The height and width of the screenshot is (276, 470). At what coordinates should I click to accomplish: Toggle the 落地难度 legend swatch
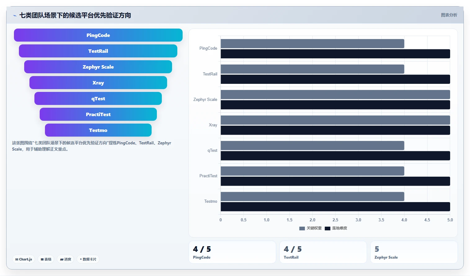click(327, 228)
